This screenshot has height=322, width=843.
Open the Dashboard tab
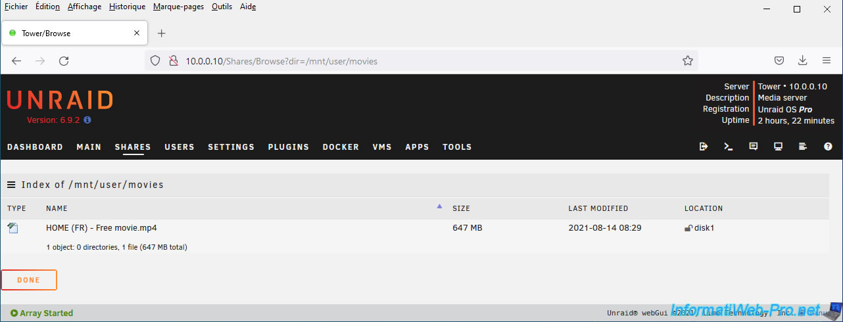coord(35,147)
